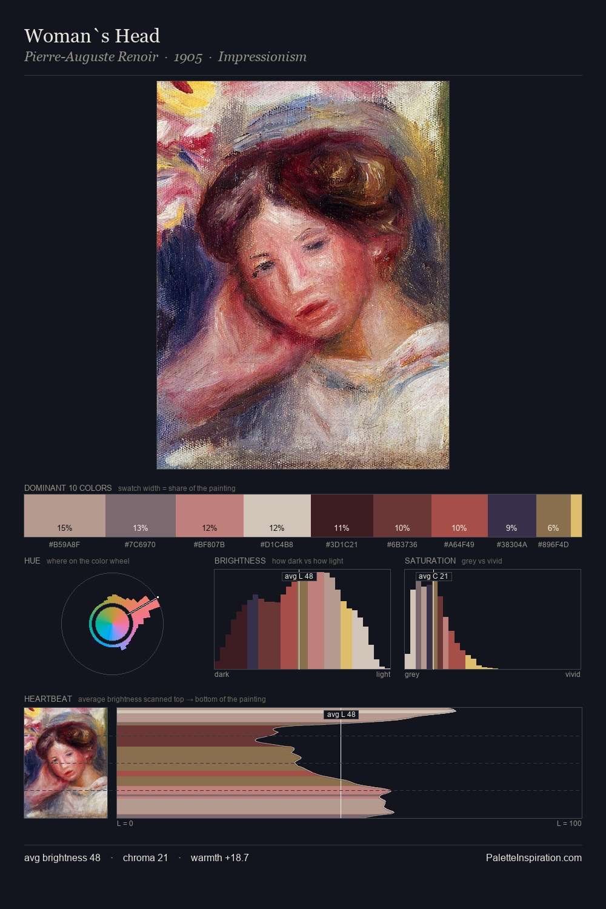Open the PaletteInspiration.com link

(x=534, y=857)
